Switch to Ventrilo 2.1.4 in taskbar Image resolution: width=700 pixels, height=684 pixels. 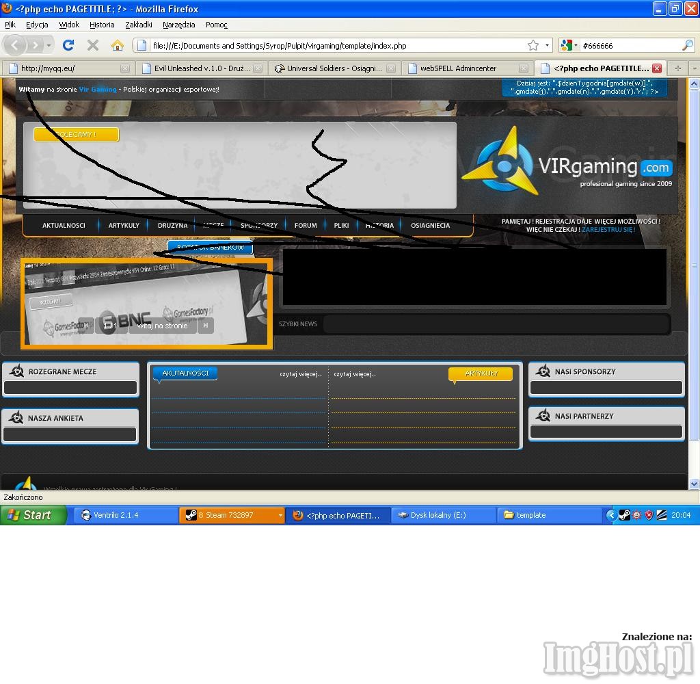point(126,515)
